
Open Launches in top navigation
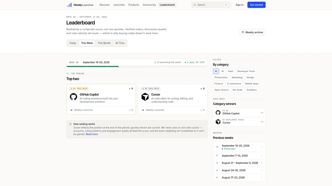119,5
